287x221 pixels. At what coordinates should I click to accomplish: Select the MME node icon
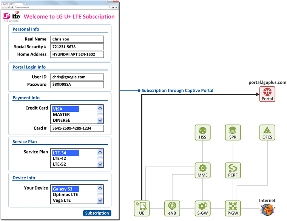click(203, 170)
